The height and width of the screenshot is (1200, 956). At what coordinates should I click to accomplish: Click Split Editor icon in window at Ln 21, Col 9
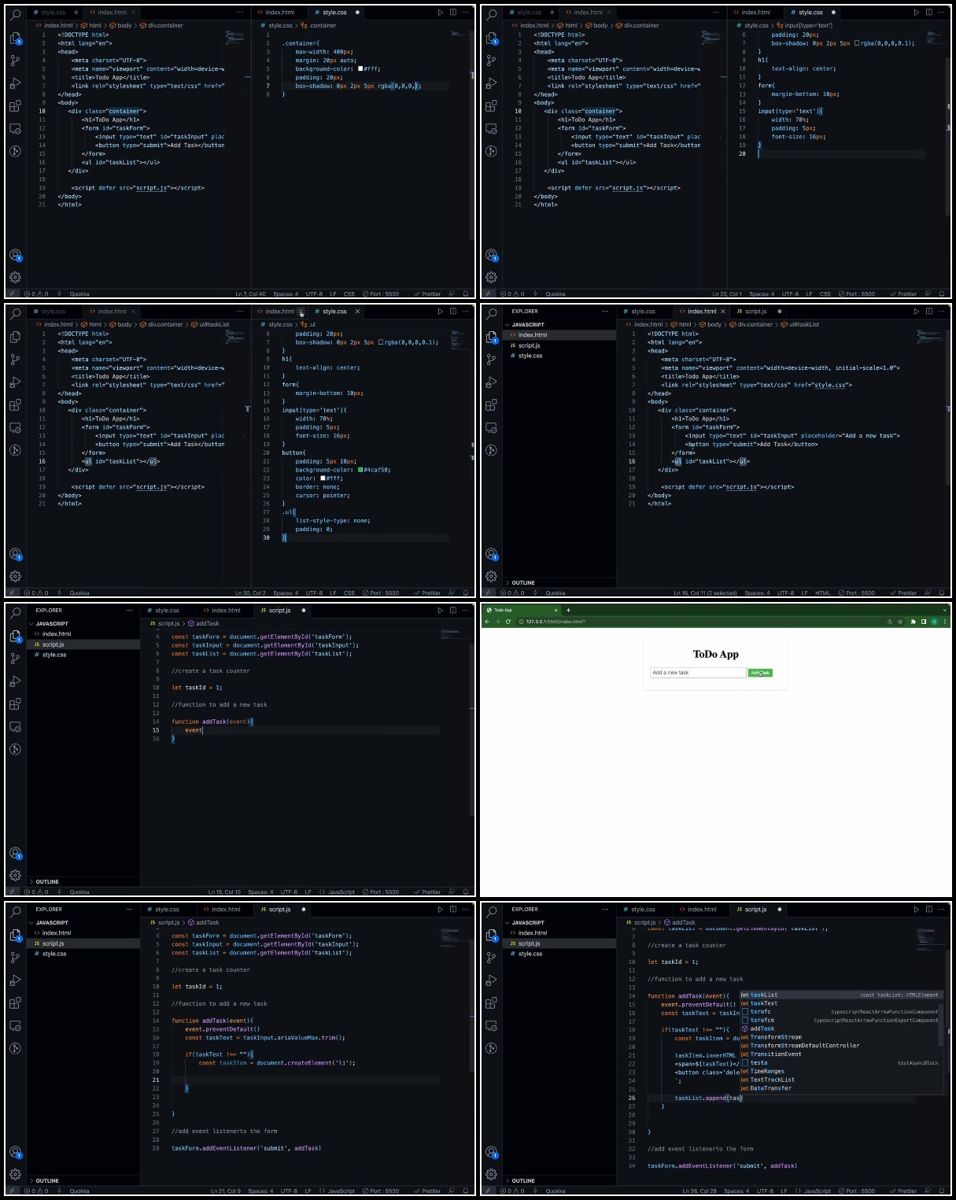[453, 910]
